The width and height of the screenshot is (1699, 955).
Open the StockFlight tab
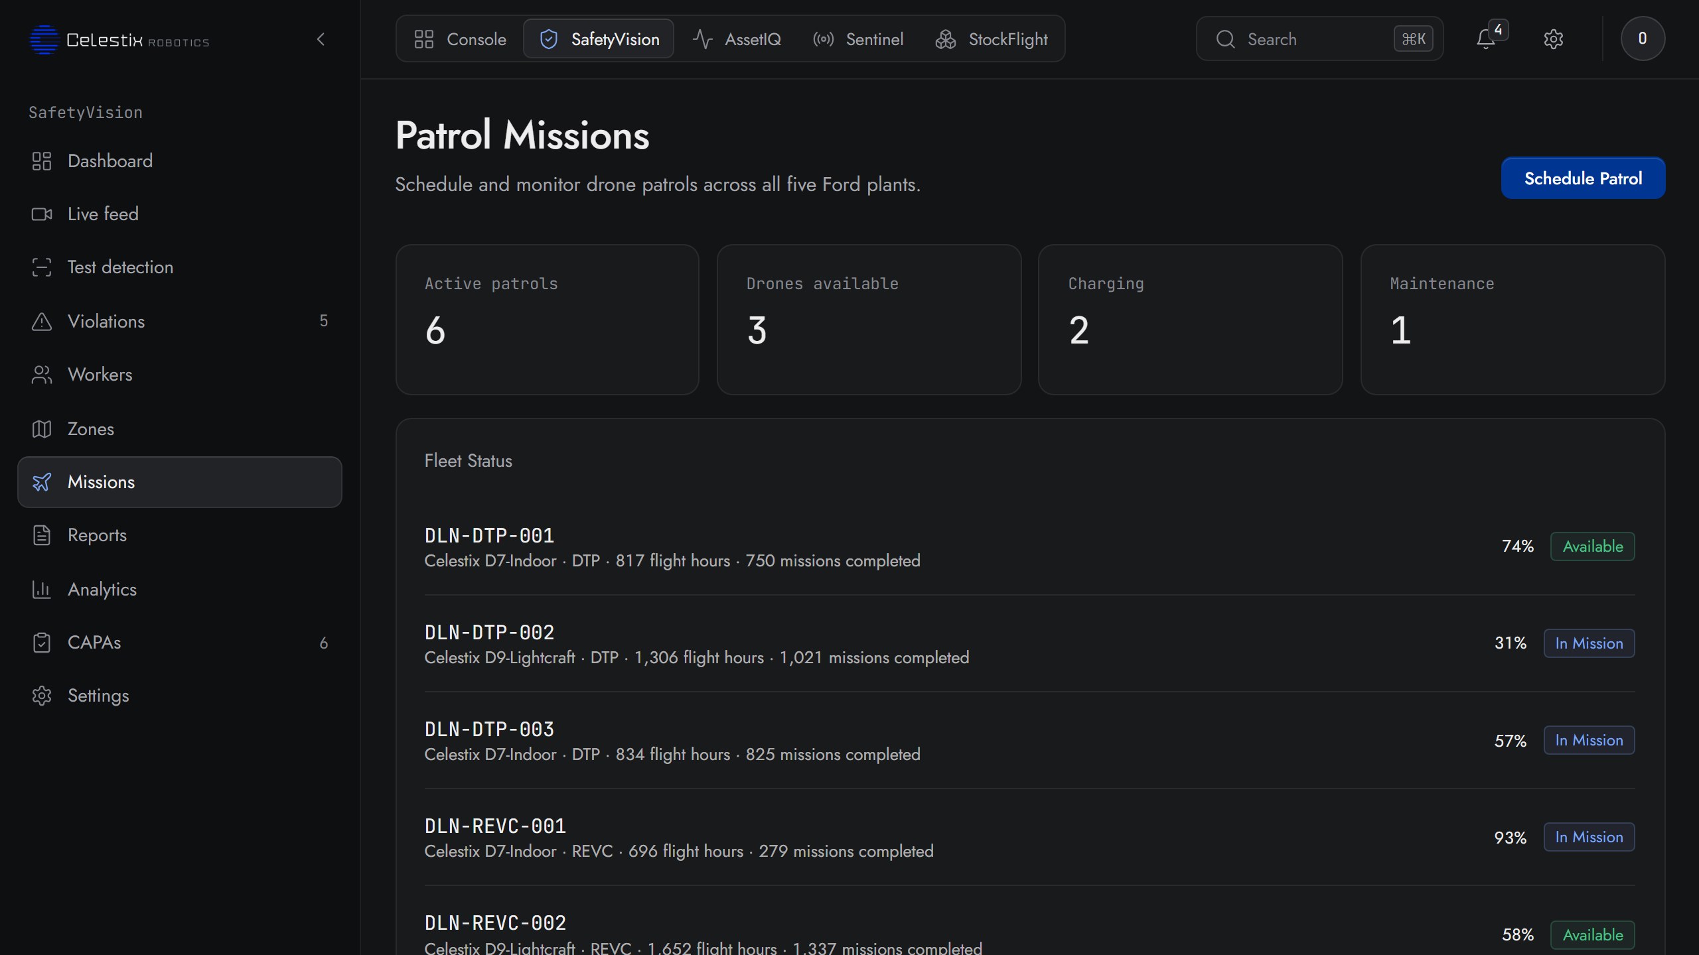point(992,39)
